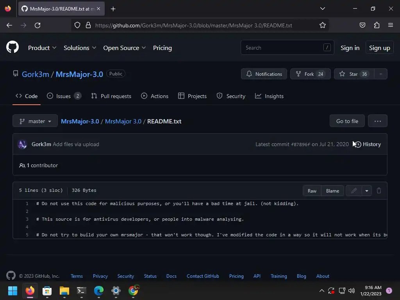Star the MrsMajor-3.0 repository
Viewport: 400px width, 300px height.
354,74
